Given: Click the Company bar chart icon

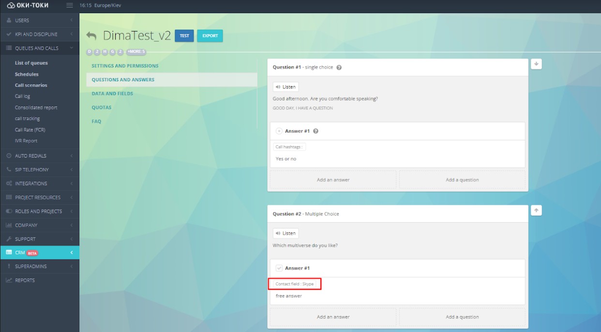Looking at the screenshot, I should pyautogui.click(x=9, y=225).
